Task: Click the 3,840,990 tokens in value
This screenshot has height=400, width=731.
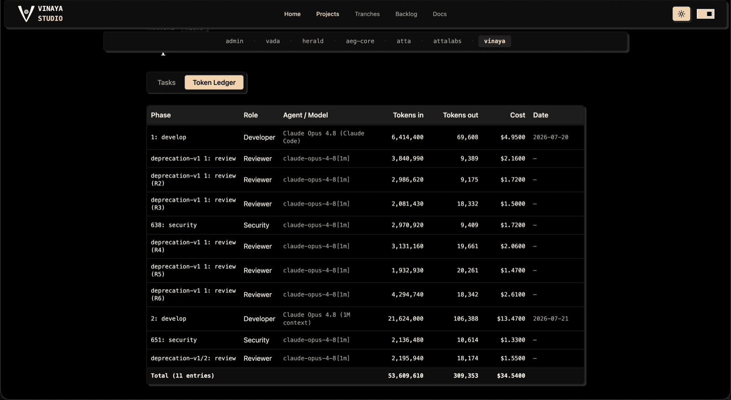Action: click(407, 158)
